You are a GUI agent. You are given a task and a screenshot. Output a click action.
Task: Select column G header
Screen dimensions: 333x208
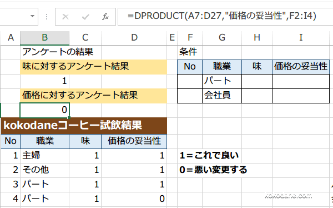click(222, 38)
